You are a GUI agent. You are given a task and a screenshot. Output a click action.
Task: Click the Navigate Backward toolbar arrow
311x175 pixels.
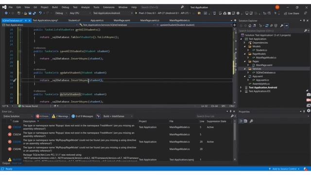tap(6, 13)
